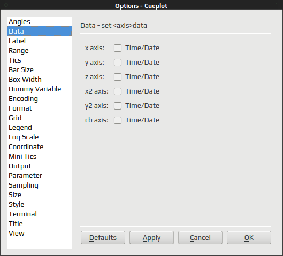283x256 pixels.
Task: Open the Box Width settings
Action: [x=39, y=79]
